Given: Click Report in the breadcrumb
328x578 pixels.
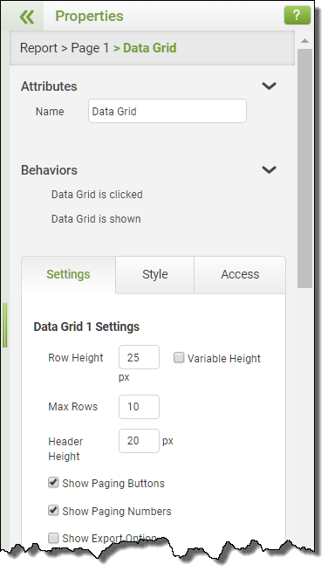Looking at the screenshot, I should click(x=38, y=48).
